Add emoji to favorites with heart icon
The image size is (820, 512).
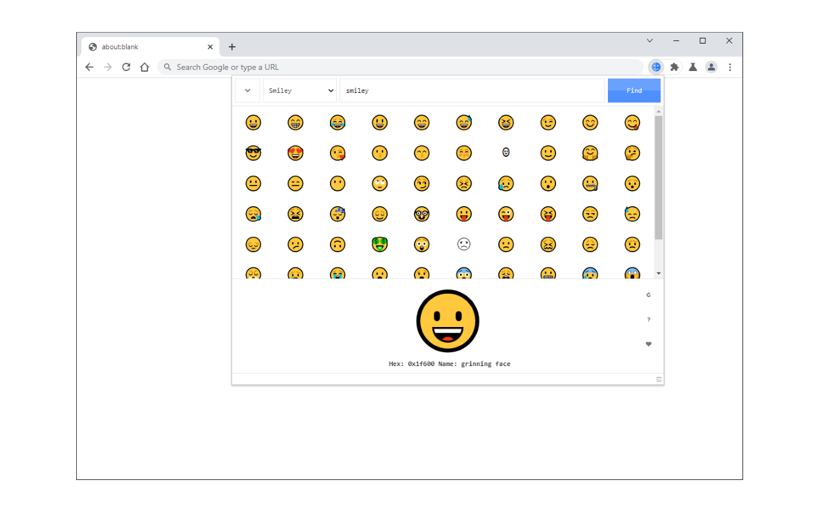point(648,344)
